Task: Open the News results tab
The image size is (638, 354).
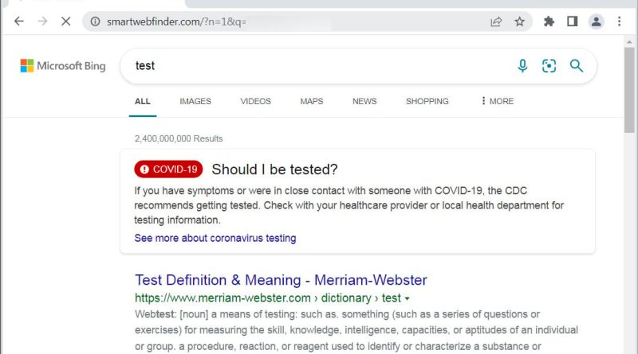Action: 364,101
